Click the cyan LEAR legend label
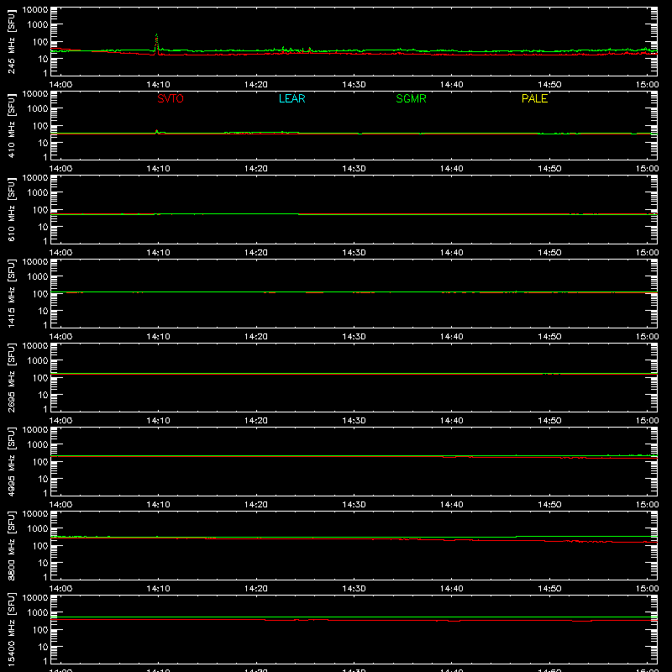672x672 pixels. point(291,98)
